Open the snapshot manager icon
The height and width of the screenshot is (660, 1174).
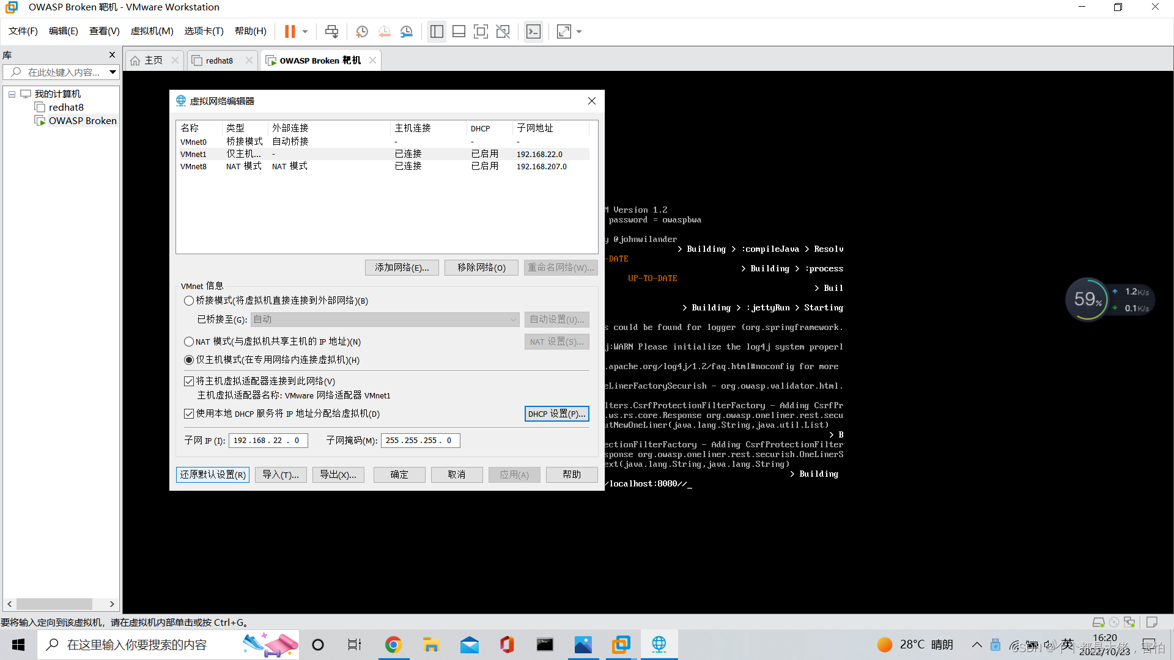pos(407,31)
